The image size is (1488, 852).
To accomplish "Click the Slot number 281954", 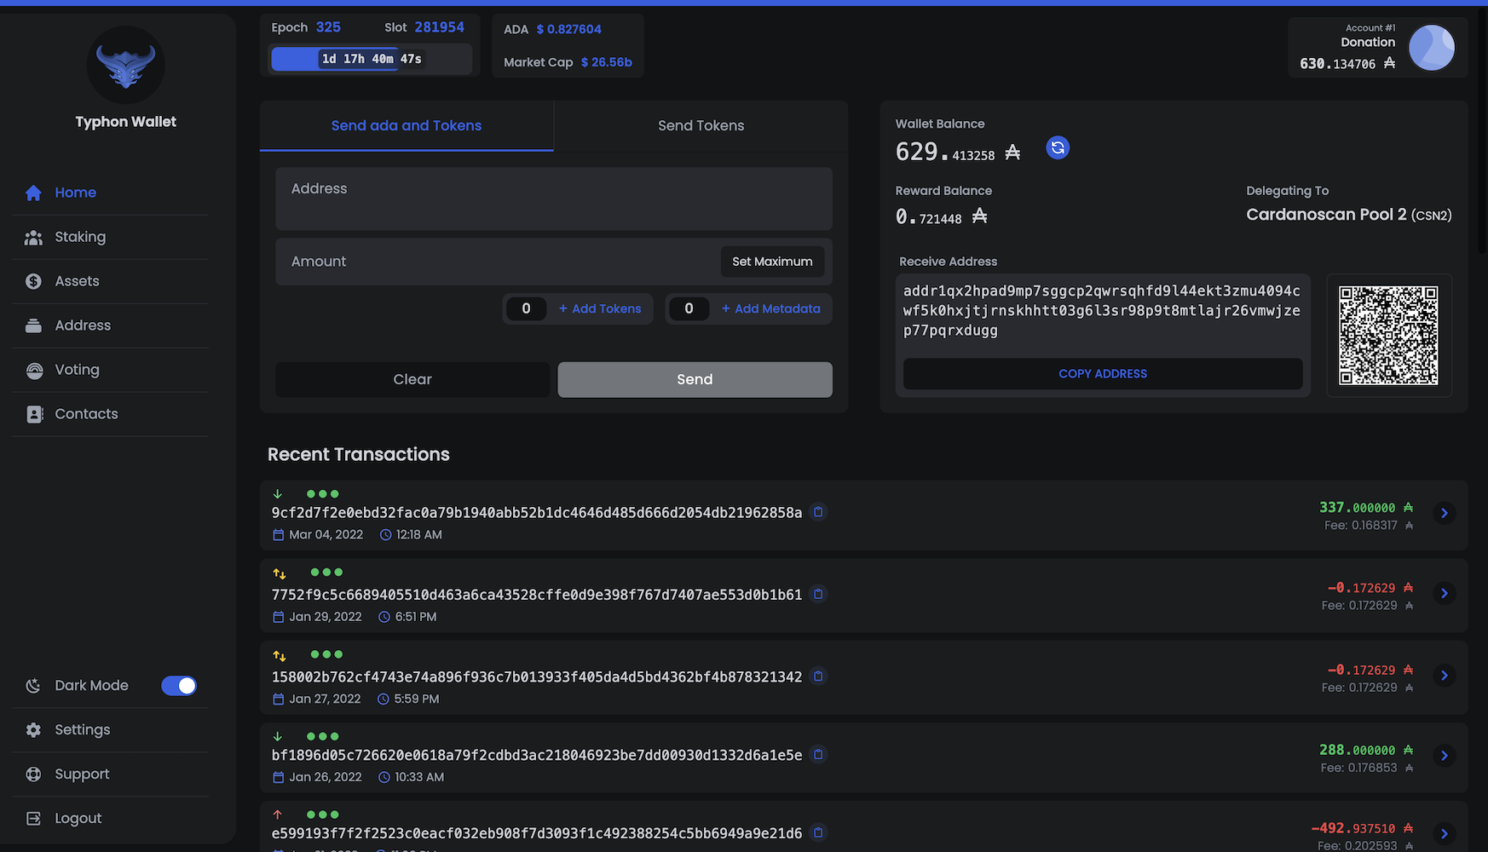I will click(440, 27).
